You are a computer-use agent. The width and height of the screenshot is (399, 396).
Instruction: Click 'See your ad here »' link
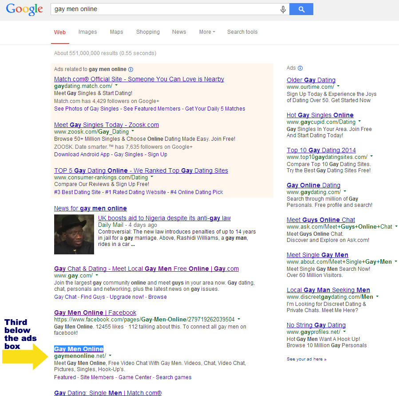[x=306, y=359]
